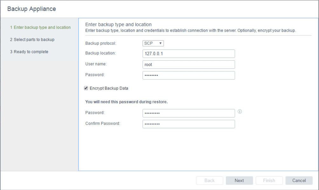Click the Enter backup type and location heading
Image resolution: width=319 pixels, height=190 pixels.
[119, 24]
